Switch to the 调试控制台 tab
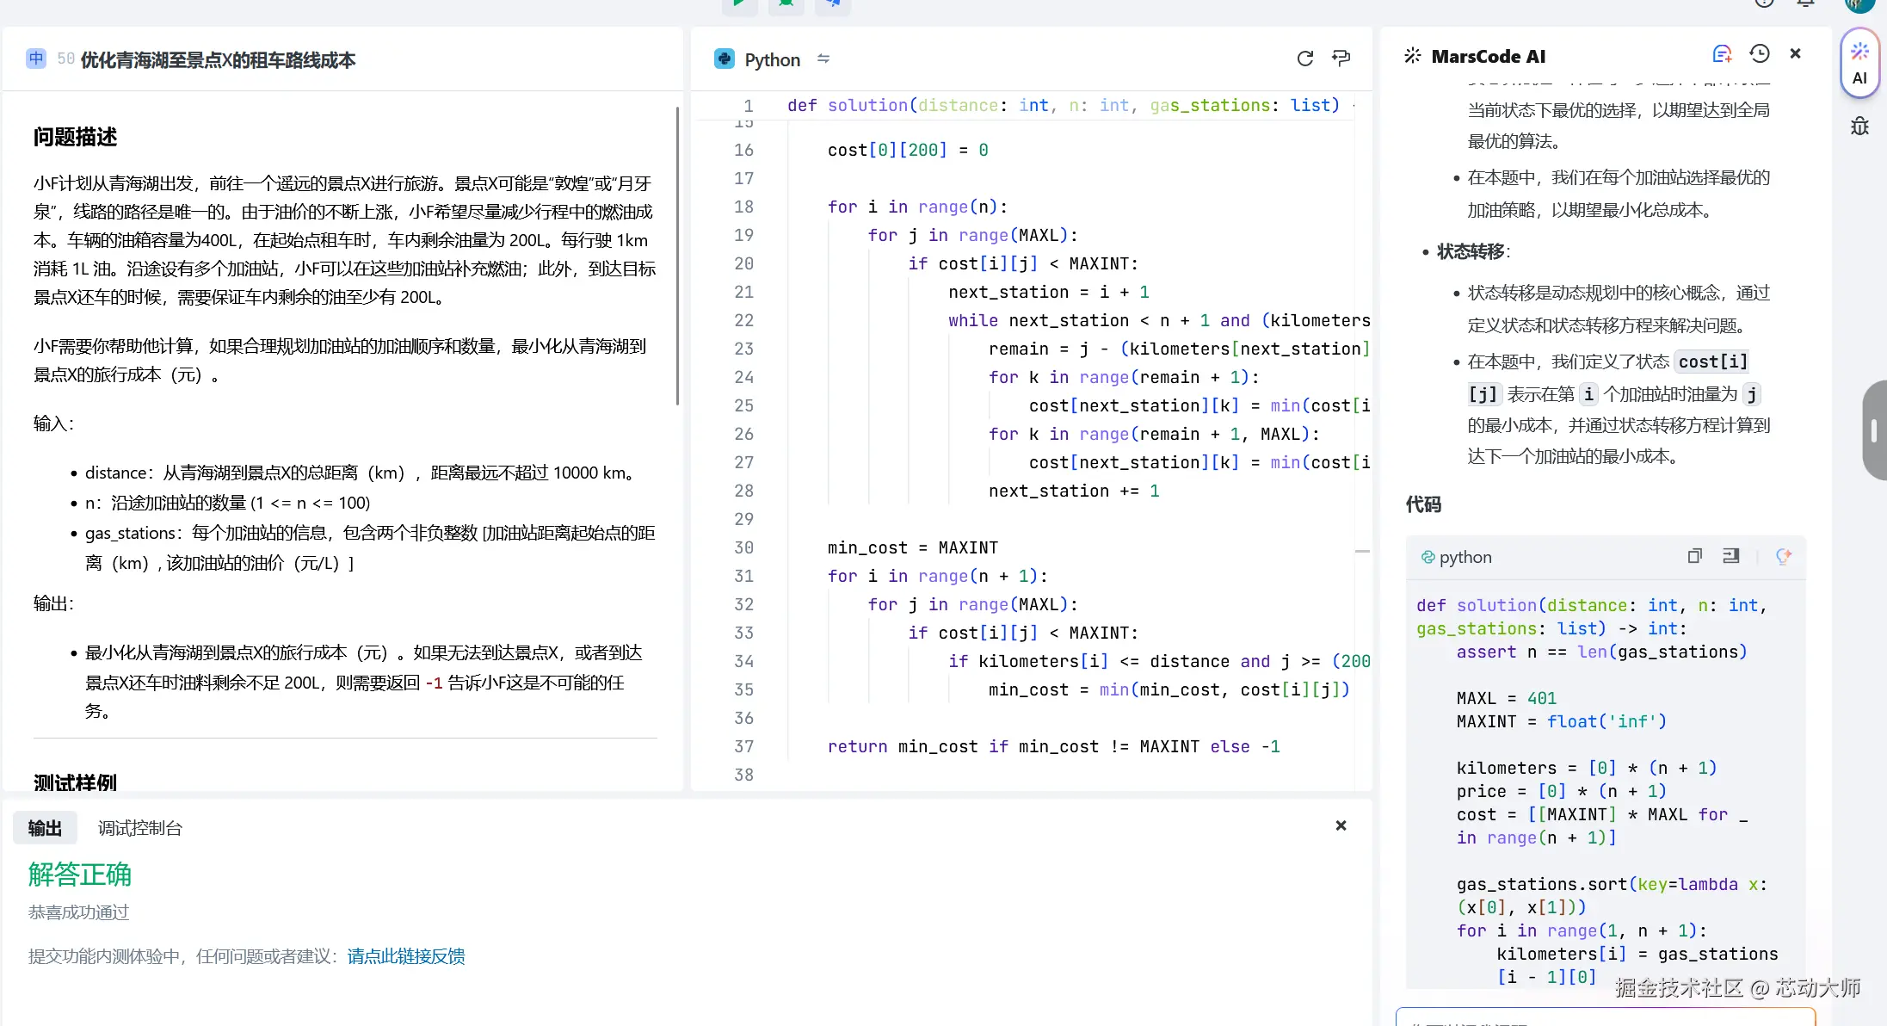Image resolution: width=1887 pixels, height=1026 pixels. [x=139, y=827]
